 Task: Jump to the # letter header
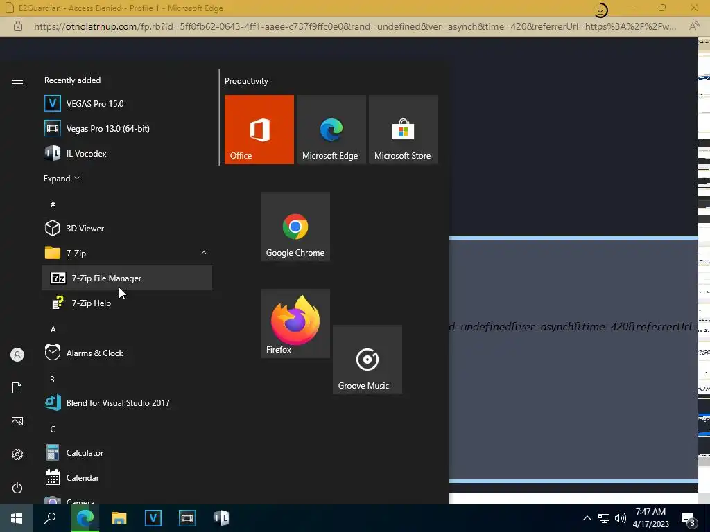(x=53, y=204)
